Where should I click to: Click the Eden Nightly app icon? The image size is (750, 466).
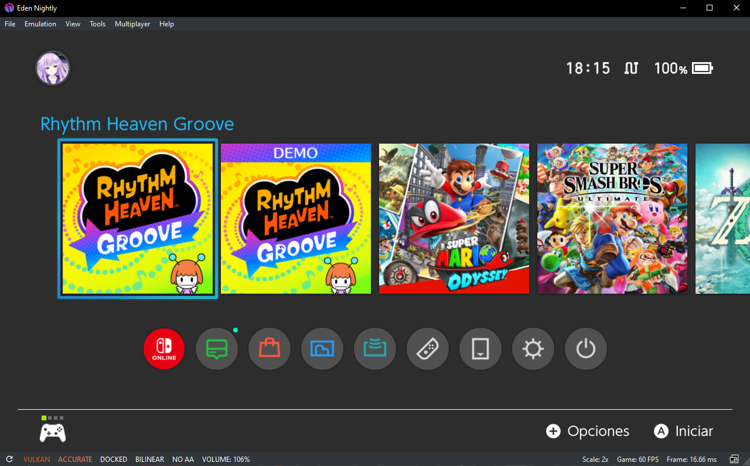[9, 8]
